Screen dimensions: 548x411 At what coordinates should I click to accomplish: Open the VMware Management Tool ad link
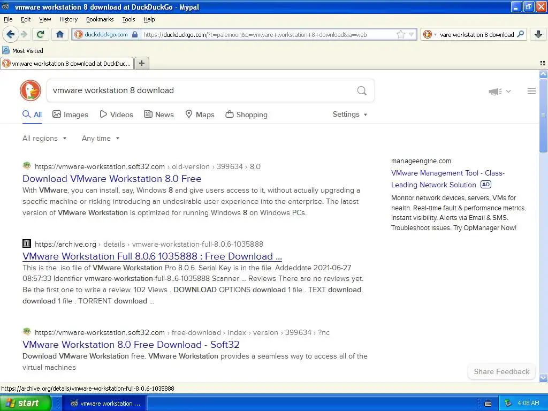(x=448, y=179)
